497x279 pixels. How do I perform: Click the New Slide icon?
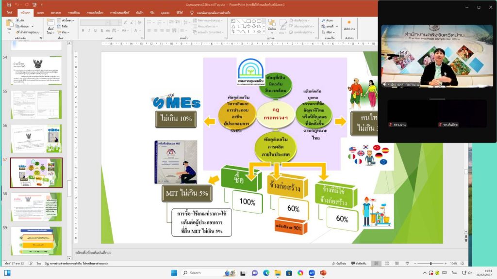point(51,24)
